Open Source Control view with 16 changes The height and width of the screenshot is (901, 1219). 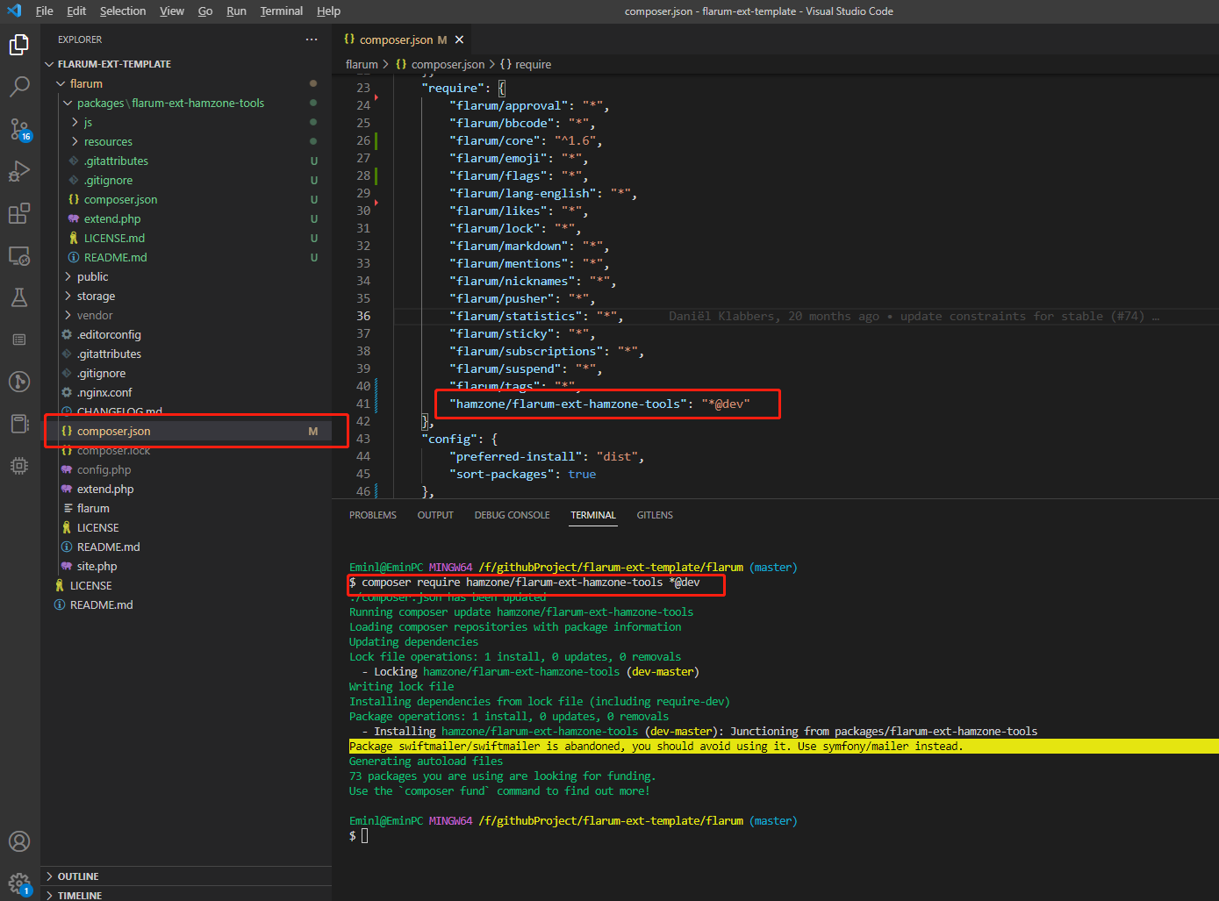click(19, 129)
